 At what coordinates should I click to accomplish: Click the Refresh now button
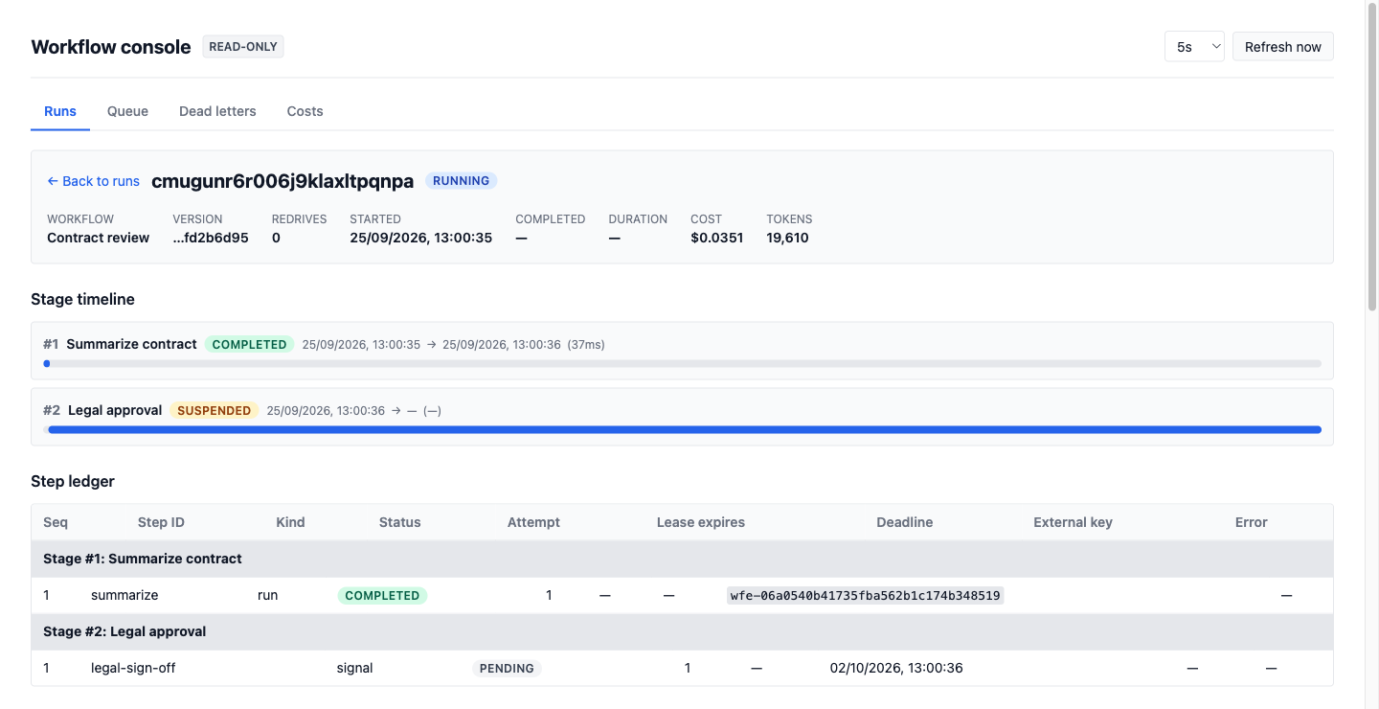pos(1282,46)
